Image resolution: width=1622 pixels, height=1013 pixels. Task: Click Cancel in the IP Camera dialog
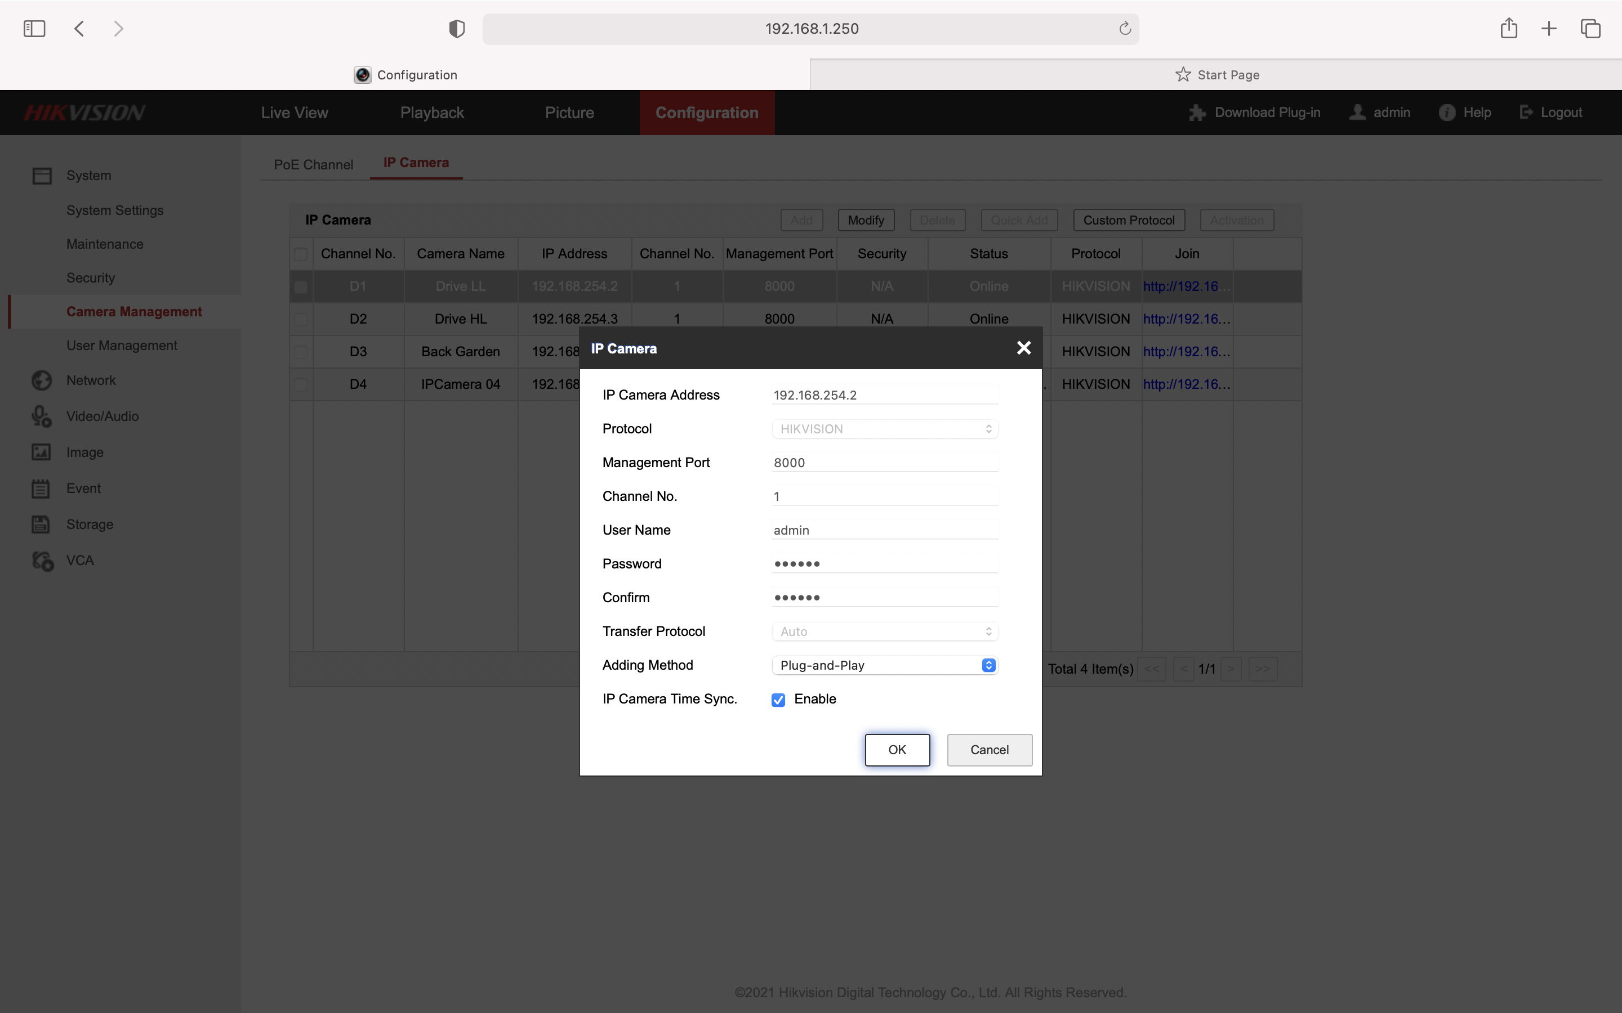[988, 750]
